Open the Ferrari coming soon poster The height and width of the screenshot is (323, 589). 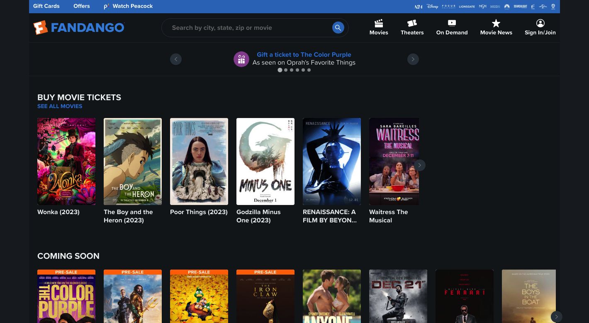[x=465, y=296]
